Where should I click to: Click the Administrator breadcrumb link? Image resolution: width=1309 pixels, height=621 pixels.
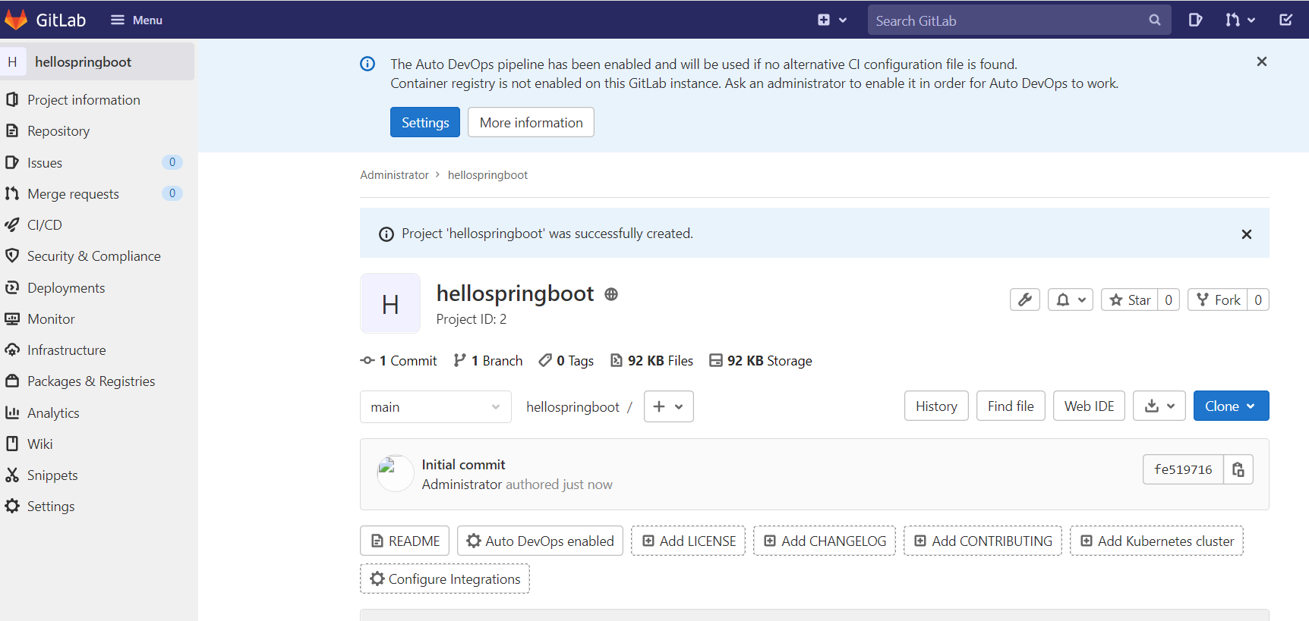click(394, 175)
